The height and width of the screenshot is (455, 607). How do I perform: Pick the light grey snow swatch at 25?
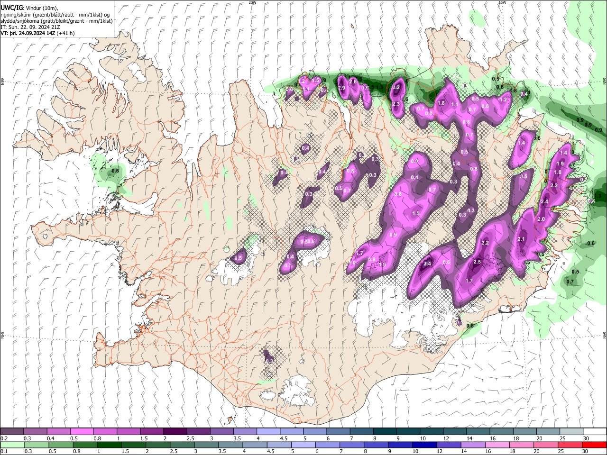(x=571, y=432)
